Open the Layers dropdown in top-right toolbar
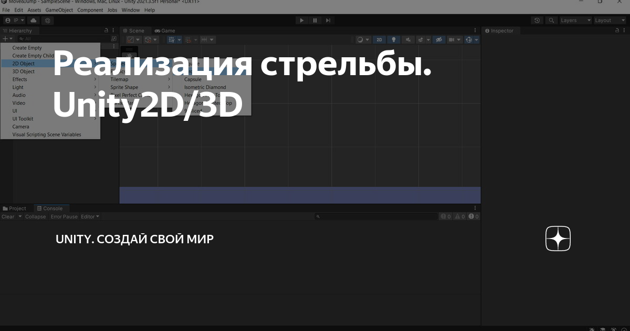The width and height of the screenshot is (630, 331). tap(574, 20)
